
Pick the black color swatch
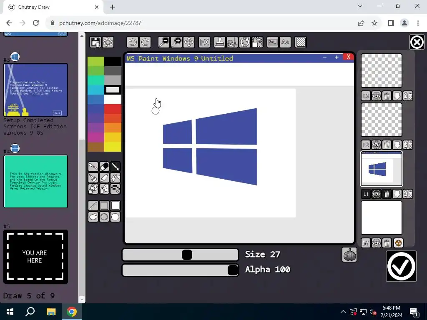(x=113, y=62)
